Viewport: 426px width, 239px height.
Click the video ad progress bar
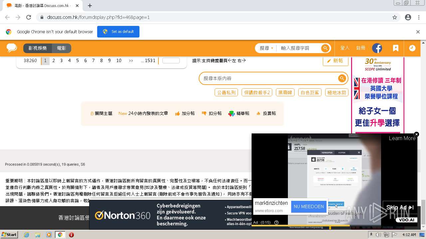click(x=334, y=226)
